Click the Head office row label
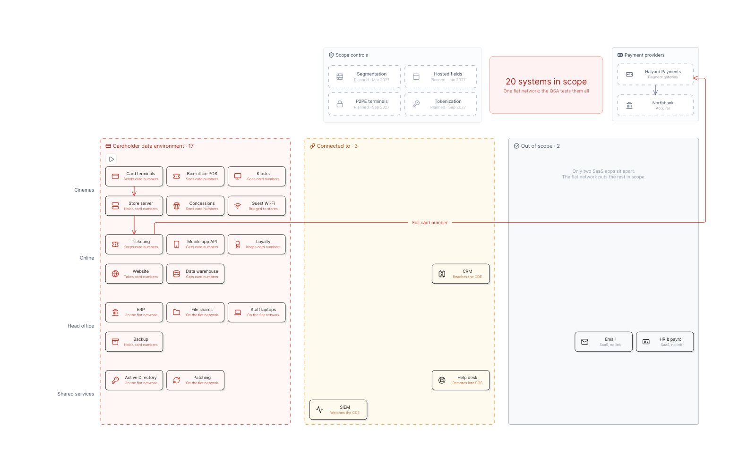Image resolution: width=756 pixels, height=472 pixels. coord(81,326)
